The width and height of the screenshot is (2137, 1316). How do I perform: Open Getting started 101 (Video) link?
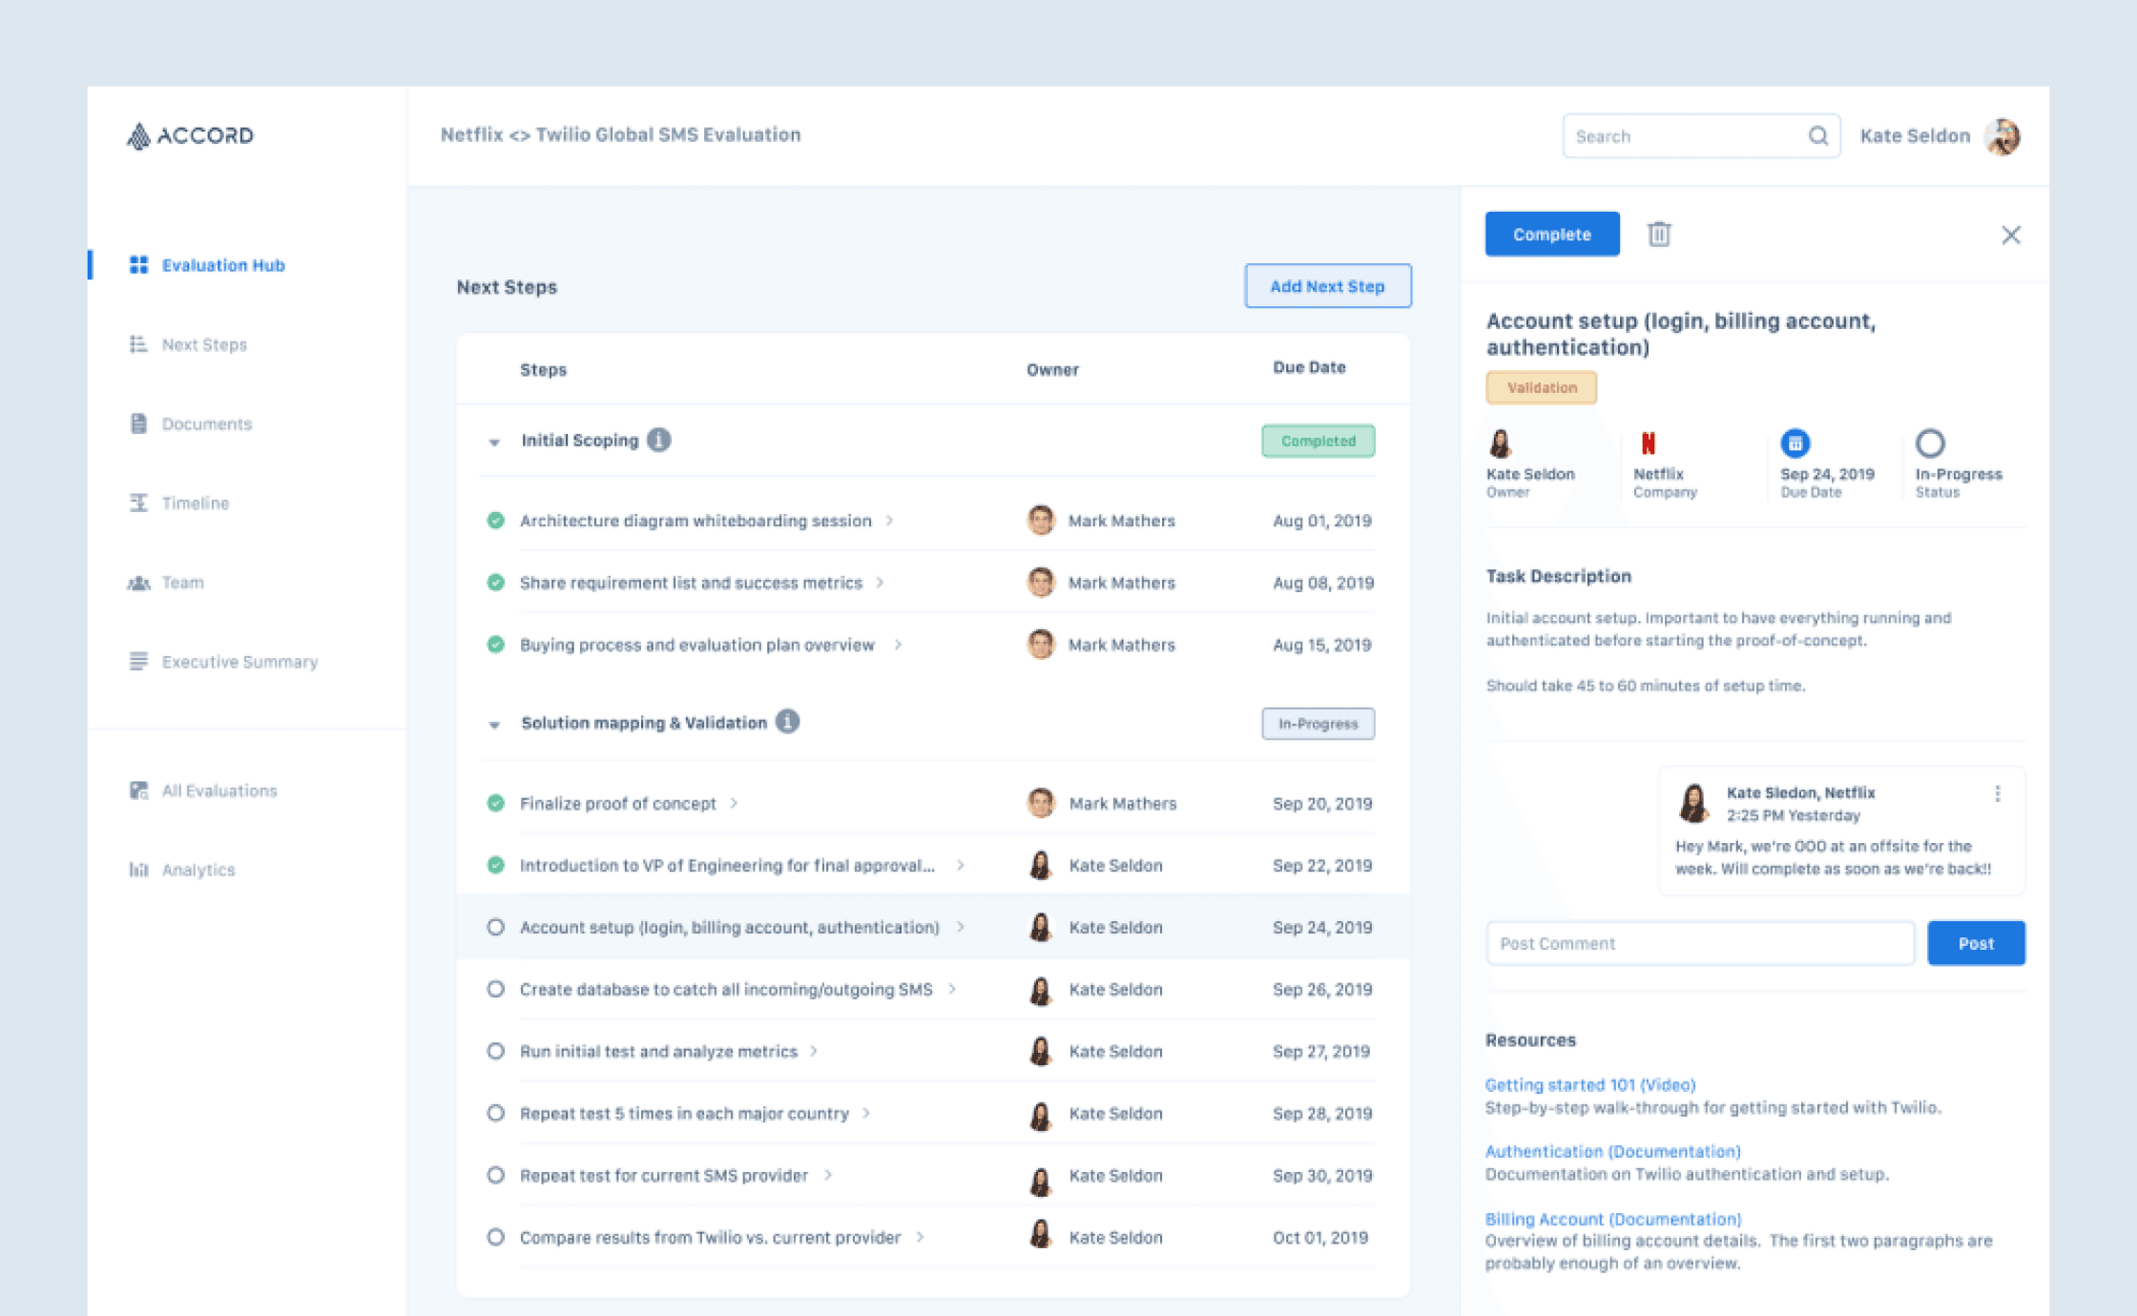(x=1590, y=1084)
